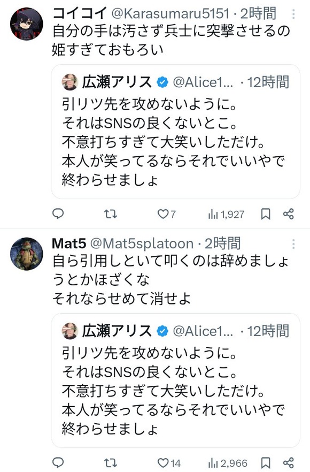
Task: Bookmark コイコイ's post
Action: (x=266, y=214)
